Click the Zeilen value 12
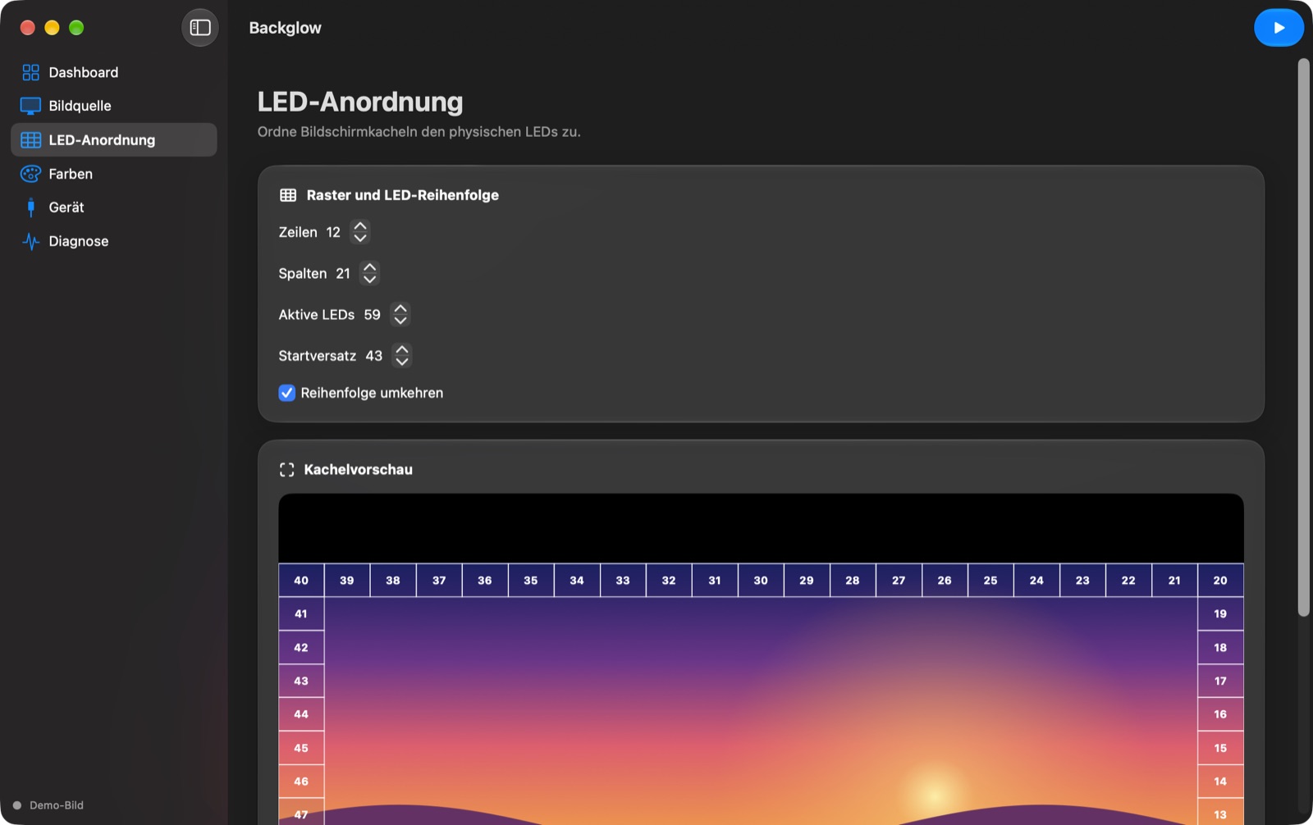 coord(333,232)
